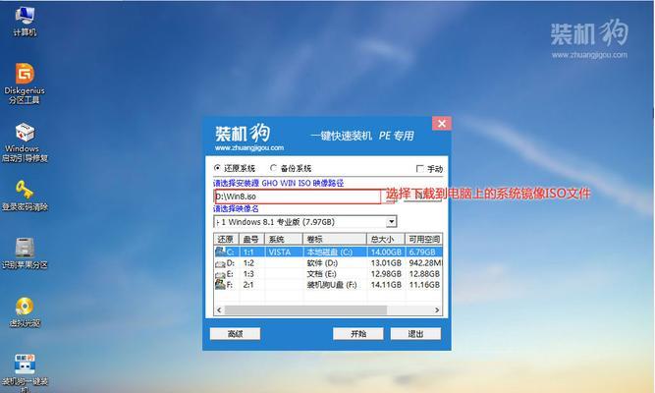This screenshot has height=393, width=655.
Task: Click 14.00GB total size cell
Action: tap(386, 253)
